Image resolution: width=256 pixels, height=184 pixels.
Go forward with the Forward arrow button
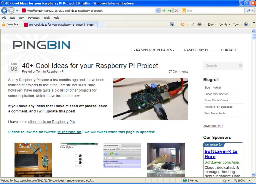point(11,11)
